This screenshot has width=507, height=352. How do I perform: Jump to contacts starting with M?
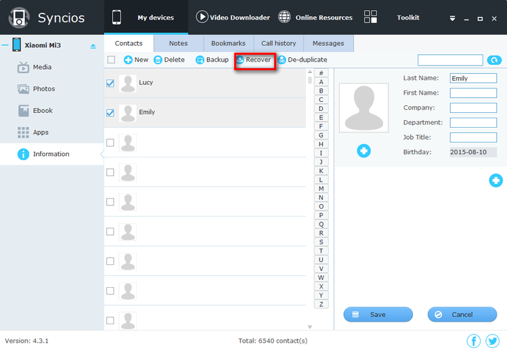321,188
